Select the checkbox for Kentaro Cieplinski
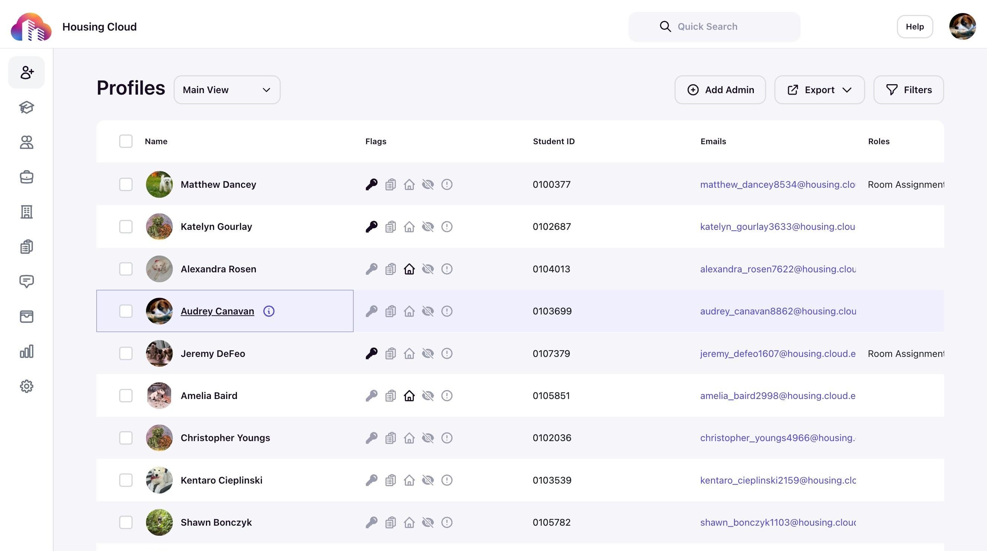This screenshot has height=551, width=987. (x=126, y=480)
